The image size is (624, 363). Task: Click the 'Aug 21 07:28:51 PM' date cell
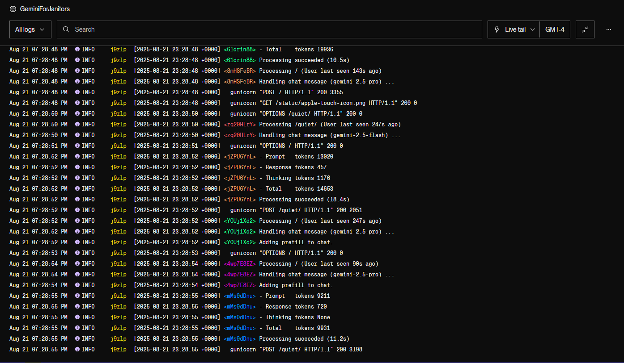pos(38,146)
